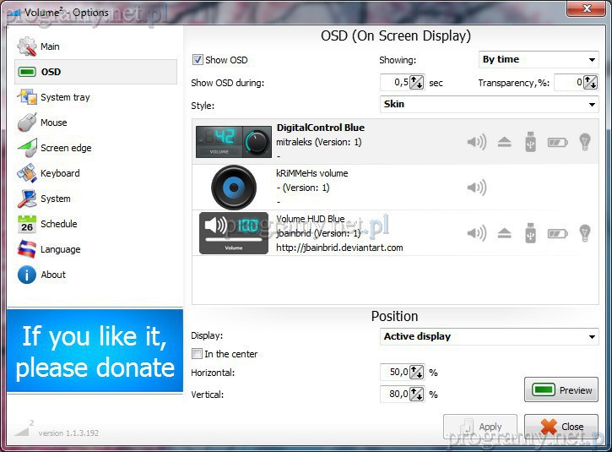
Task: Open Keyboard settings section
Action: [x=59, y=173]
